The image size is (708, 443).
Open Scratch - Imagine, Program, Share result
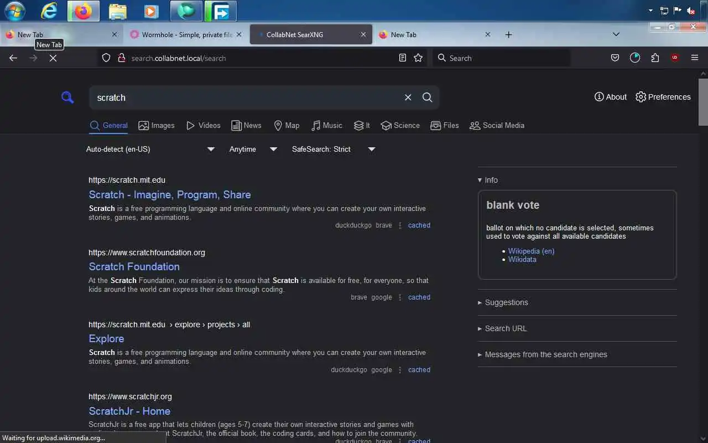tap(170, 194)
